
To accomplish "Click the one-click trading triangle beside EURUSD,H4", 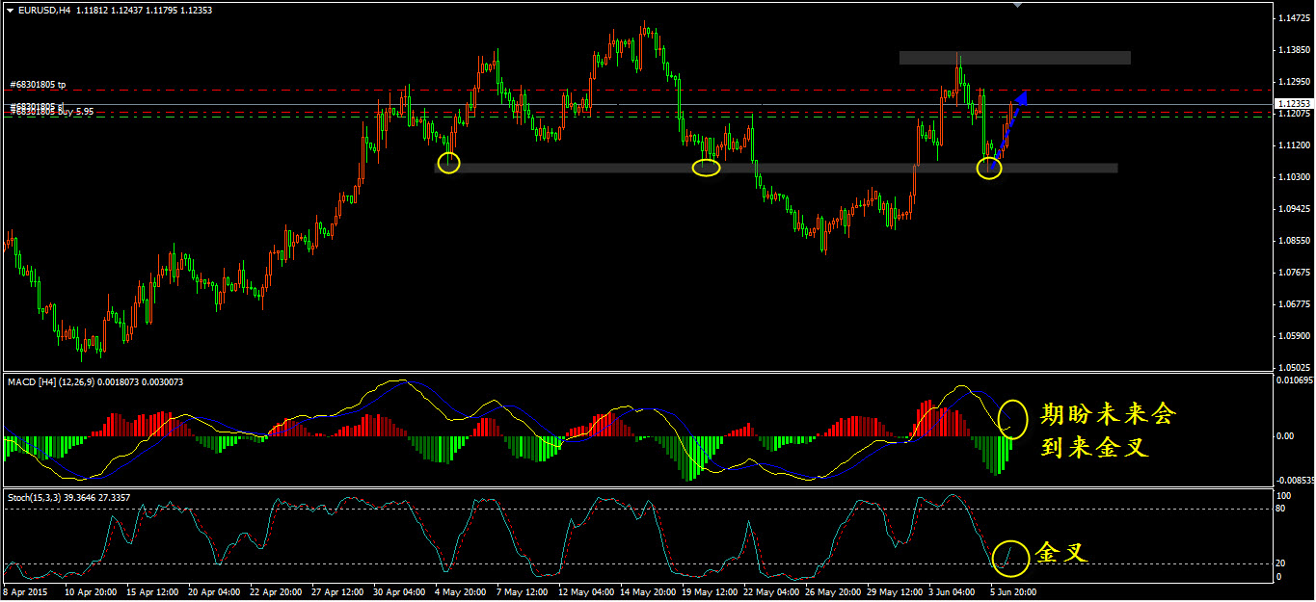I will click(x=10, y=10).
